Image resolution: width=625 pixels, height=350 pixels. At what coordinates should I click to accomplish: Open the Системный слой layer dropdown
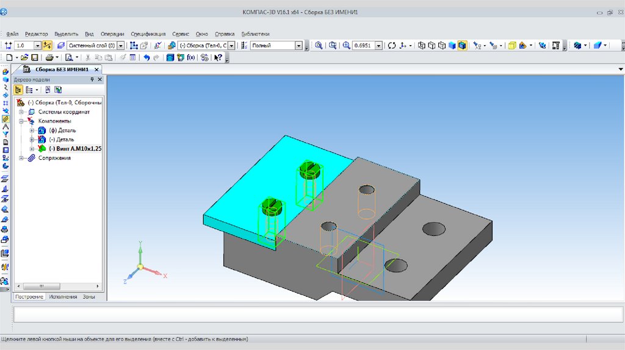pyautogui.click(x=120, y=46)
